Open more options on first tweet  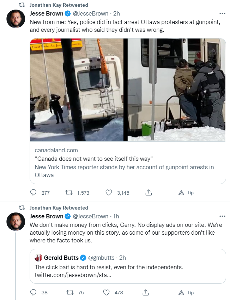pyautogui.click(x=222, y=13)
